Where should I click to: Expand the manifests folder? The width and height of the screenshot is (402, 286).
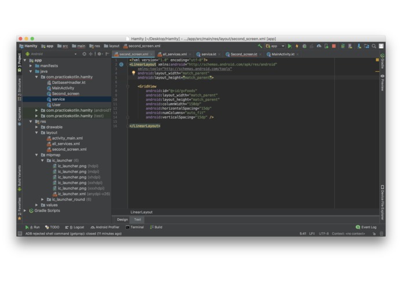[31, 65]
